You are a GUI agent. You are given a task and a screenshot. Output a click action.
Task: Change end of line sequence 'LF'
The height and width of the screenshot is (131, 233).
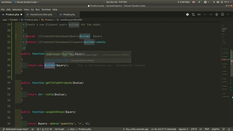tap(201, 129)
